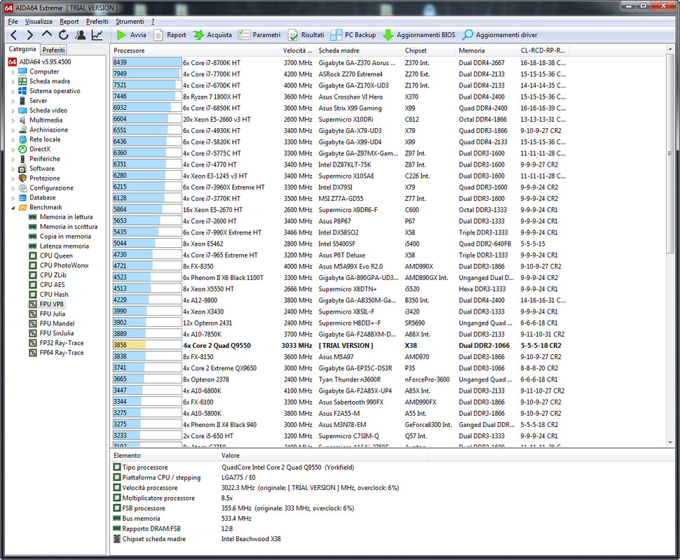Launch PC Backup from toolbar
The image size is (680, 560).
(353, 35)
